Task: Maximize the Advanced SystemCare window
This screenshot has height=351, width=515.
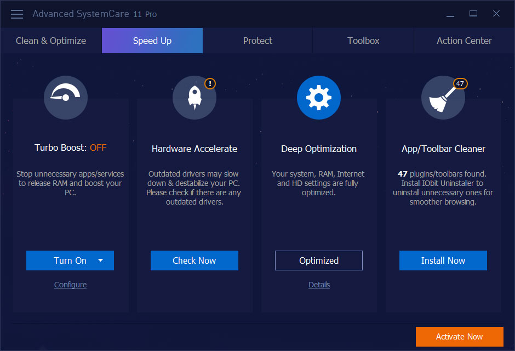Action: [x=473, y=14]
